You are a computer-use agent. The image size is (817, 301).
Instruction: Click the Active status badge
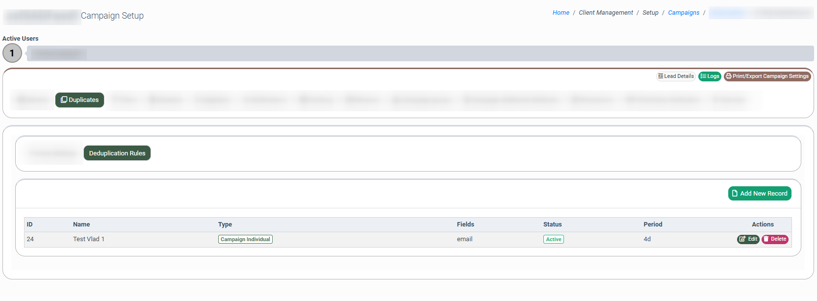point(553,240)
